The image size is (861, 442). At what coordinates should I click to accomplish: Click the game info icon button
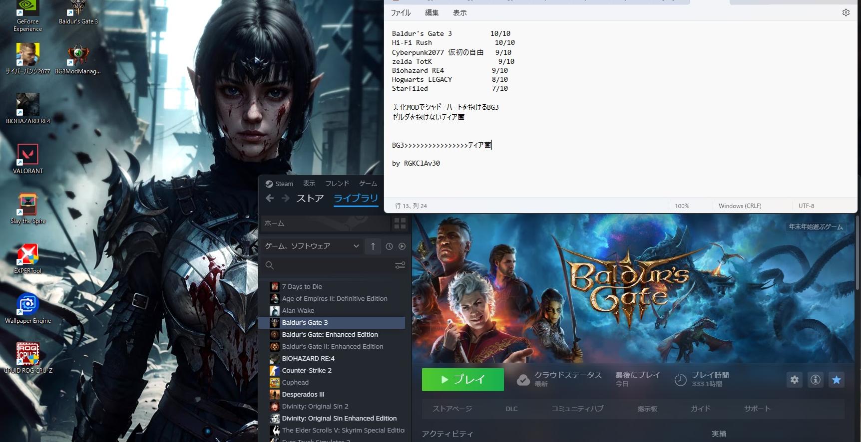[x=816, y=380]
